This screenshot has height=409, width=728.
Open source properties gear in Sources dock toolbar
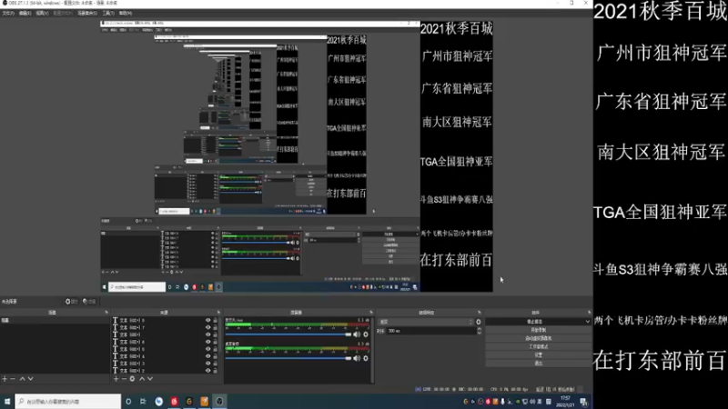tap(132, 379)
